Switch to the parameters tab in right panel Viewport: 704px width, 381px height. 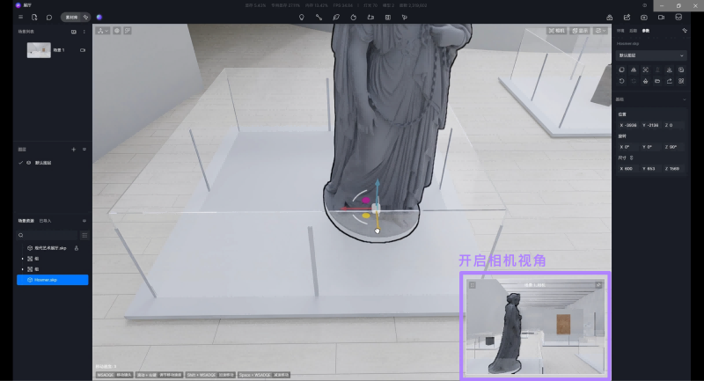[646, 31]
